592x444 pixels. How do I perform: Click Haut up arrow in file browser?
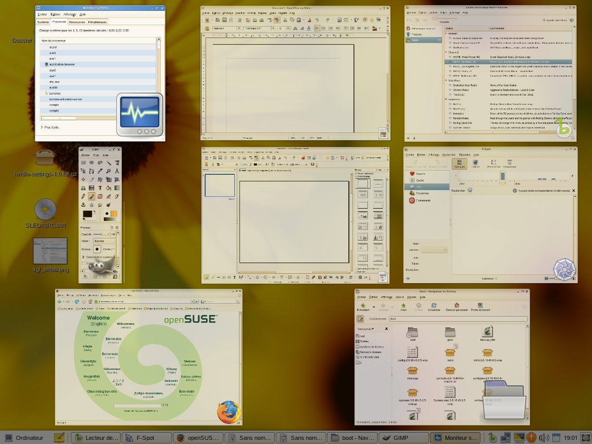(403, 307)
